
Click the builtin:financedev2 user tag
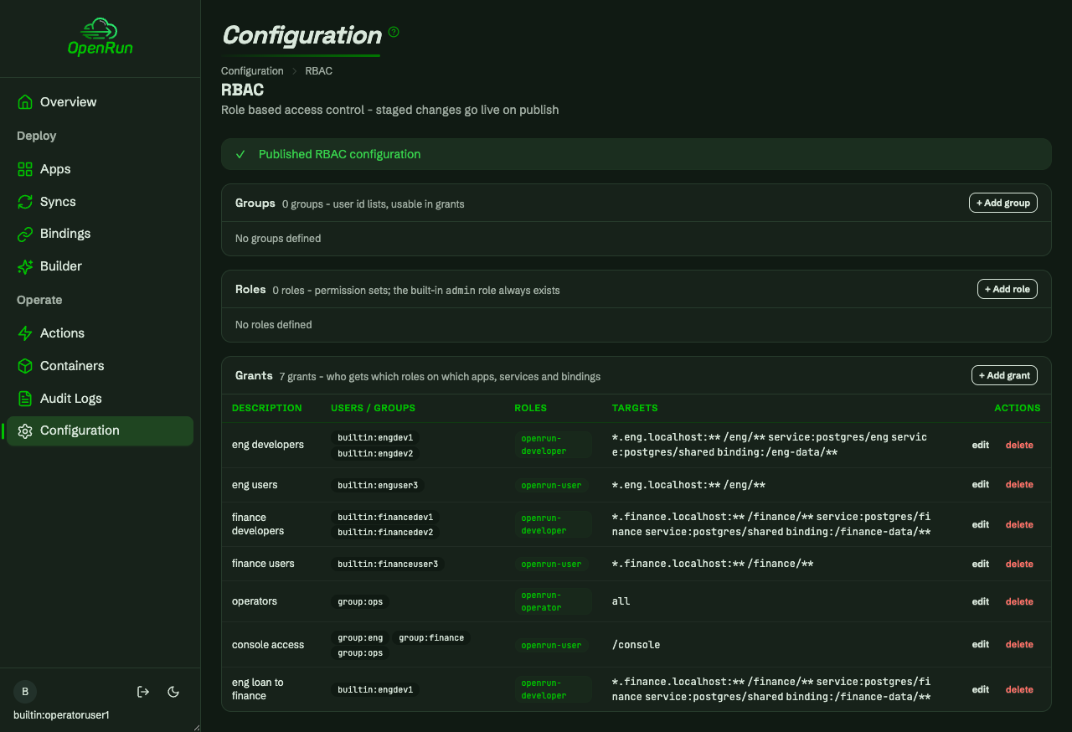click(x=385, y=533)
